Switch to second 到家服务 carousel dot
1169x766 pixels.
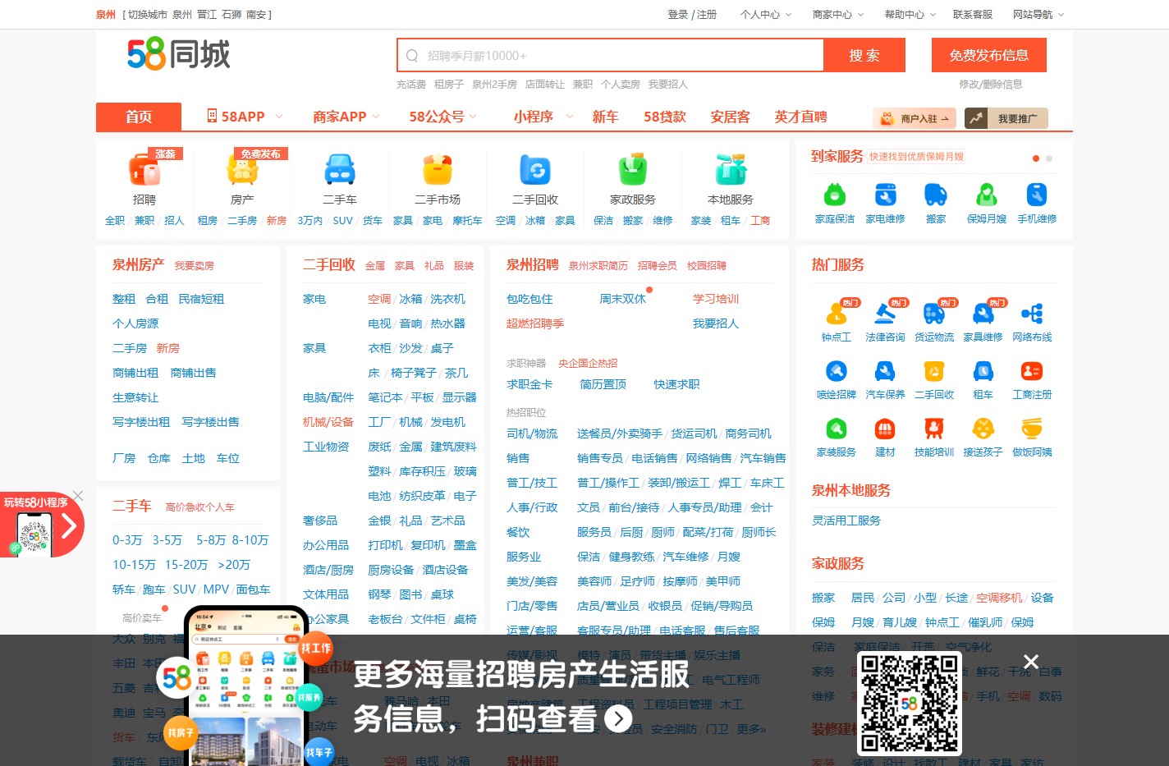point(1049,158)
